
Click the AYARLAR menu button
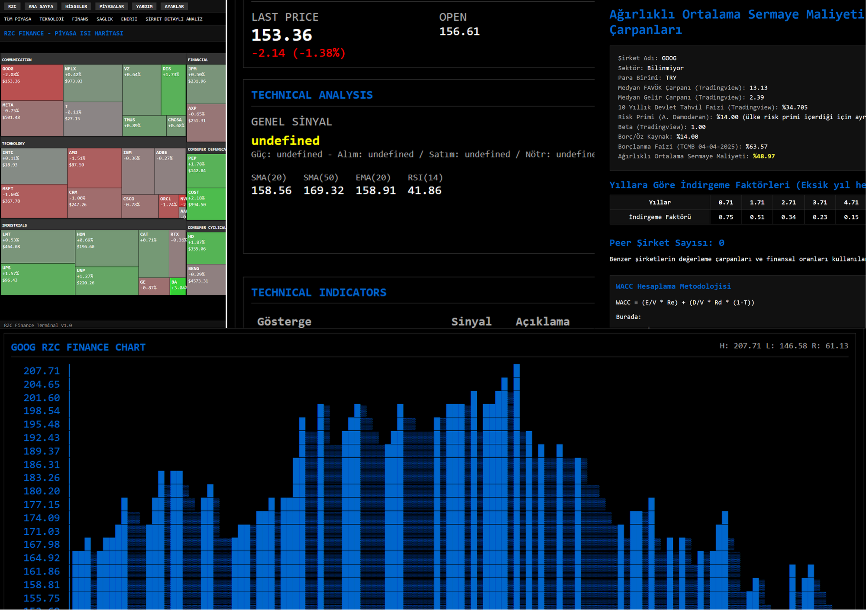pos(174,6)
